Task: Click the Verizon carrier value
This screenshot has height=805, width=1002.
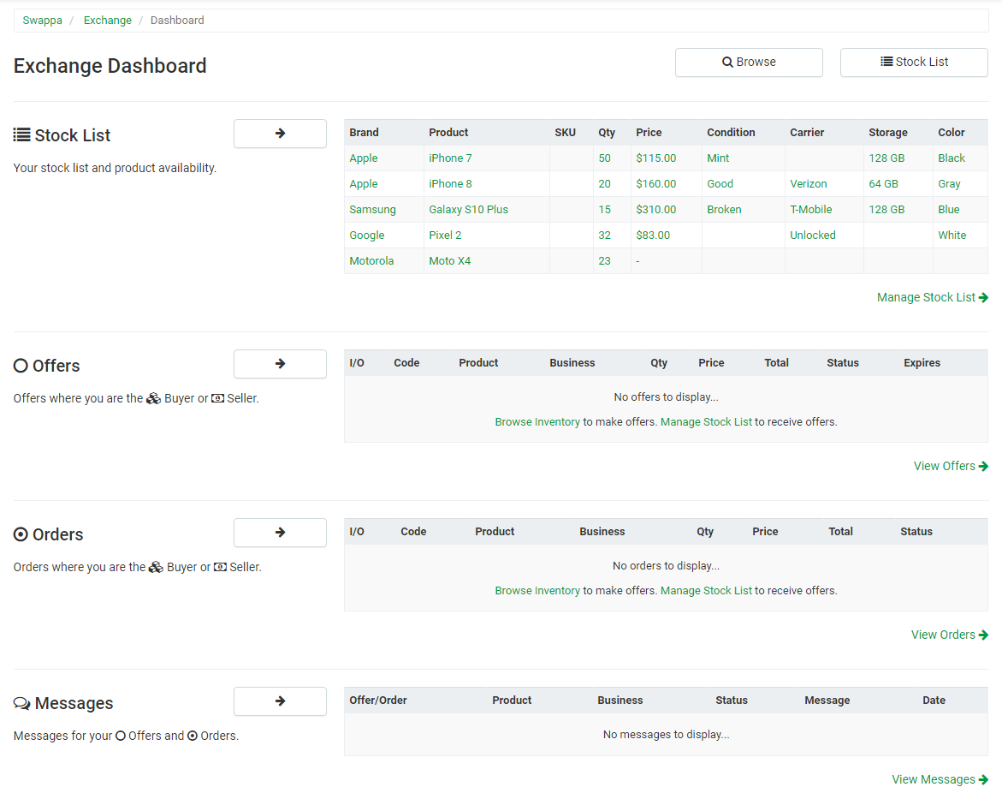Action: click(809, 183)
